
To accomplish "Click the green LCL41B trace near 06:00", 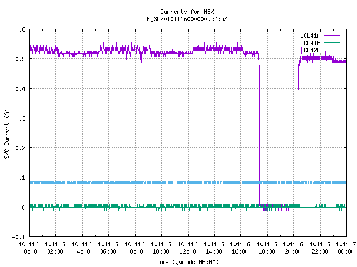I will click(x=108, y=206).
